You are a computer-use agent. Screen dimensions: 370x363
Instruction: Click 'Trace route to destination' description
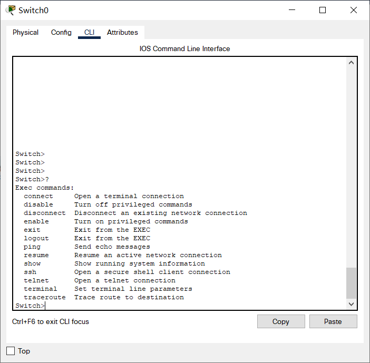coord(129,298)
